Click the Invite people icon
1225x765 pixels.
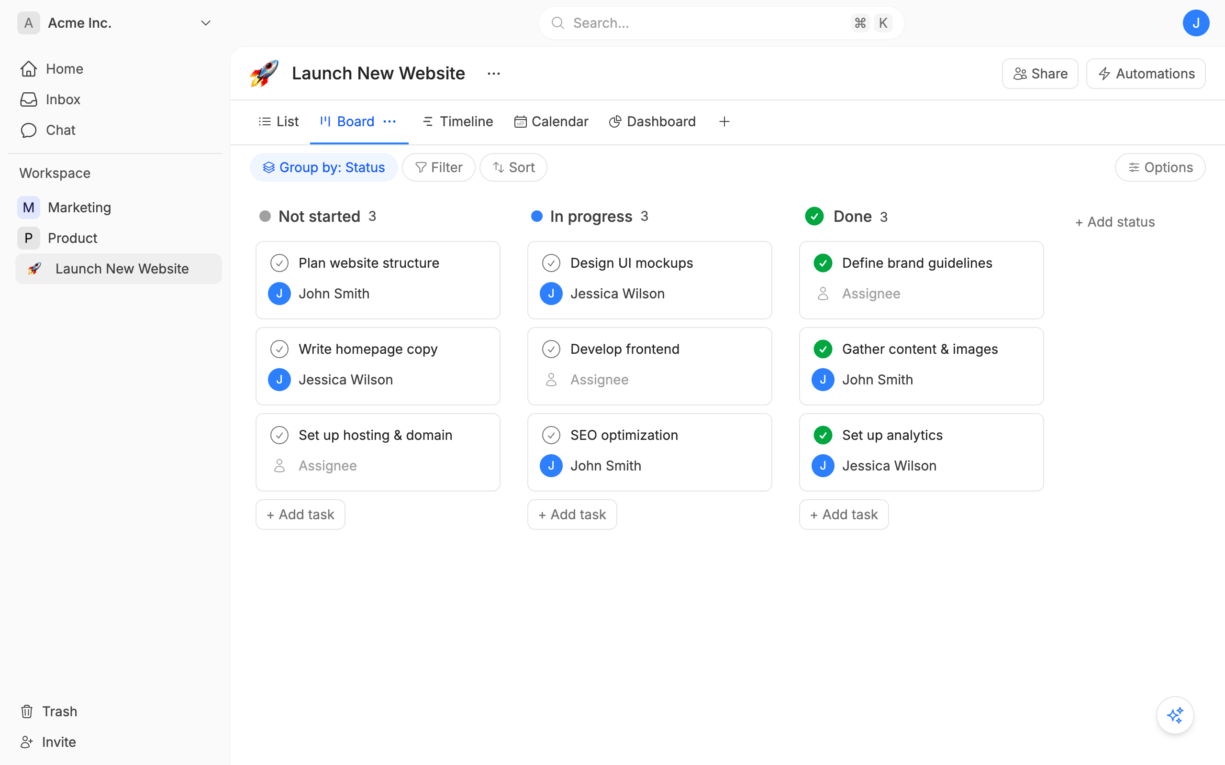point(27,742)
